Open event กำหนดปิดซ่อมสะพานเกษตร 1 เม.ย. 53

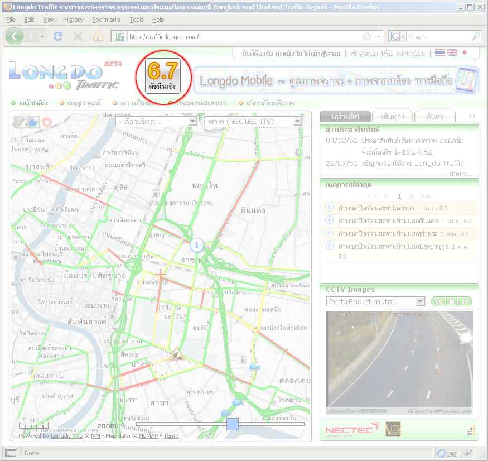[x=393, y=208]
